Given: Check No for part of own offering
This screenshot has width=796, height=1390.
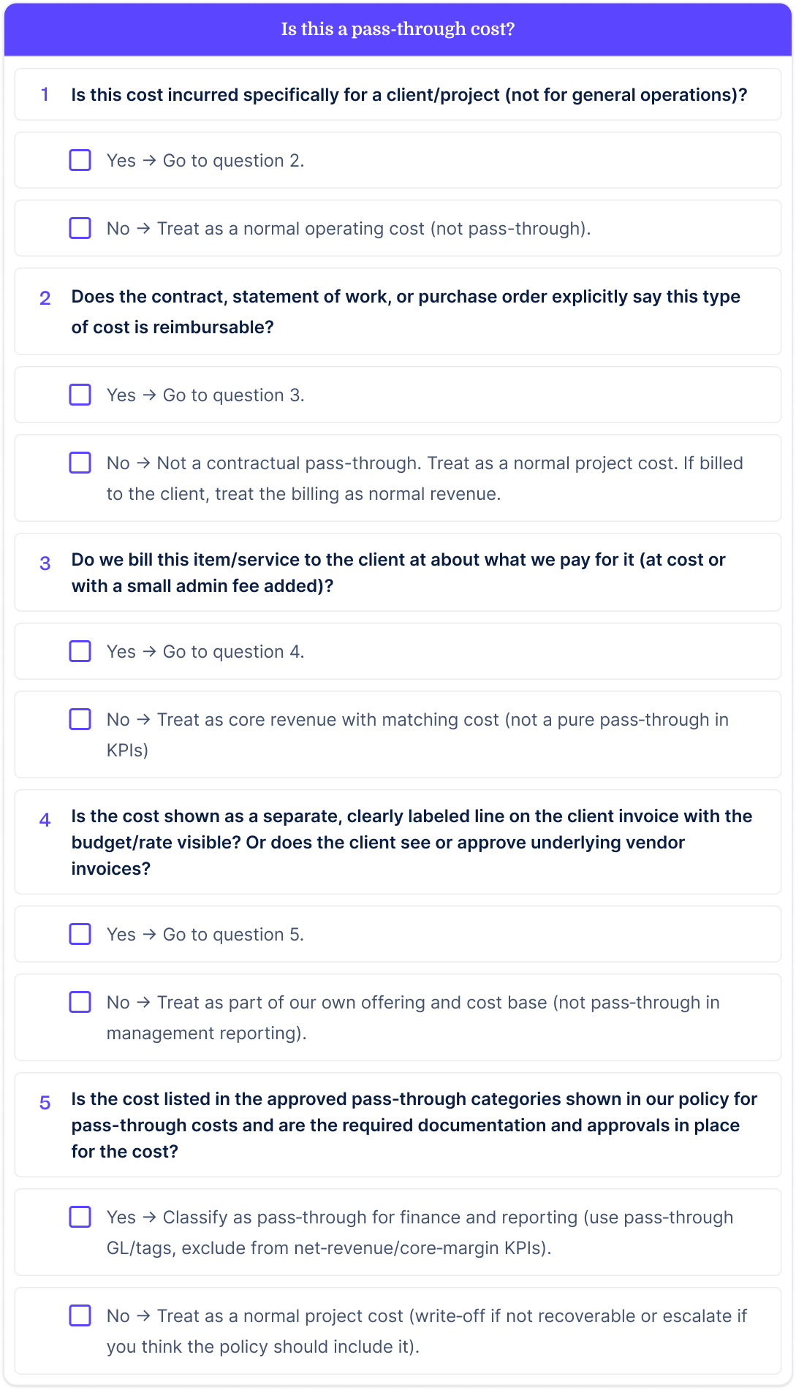Looking at the screenshot, I should [80, 1002].
